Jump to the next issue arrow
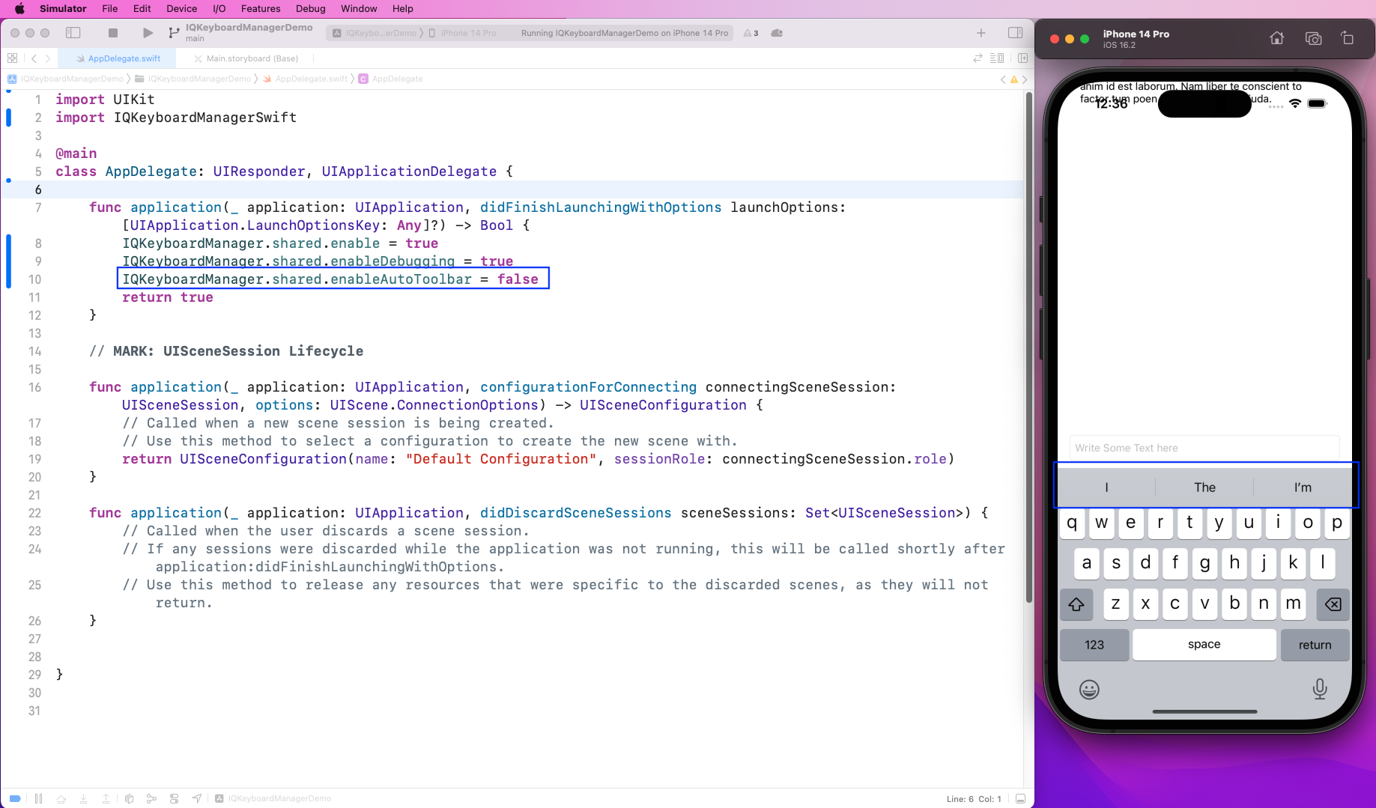This screenshot has height=808, width=1376. [x=1025, y=79]
